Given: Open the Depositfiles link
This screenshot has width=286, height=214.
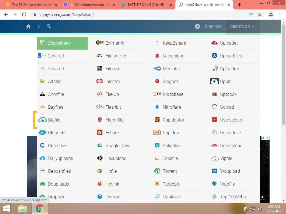Looking at the screenshot, I should coord(59,171).
